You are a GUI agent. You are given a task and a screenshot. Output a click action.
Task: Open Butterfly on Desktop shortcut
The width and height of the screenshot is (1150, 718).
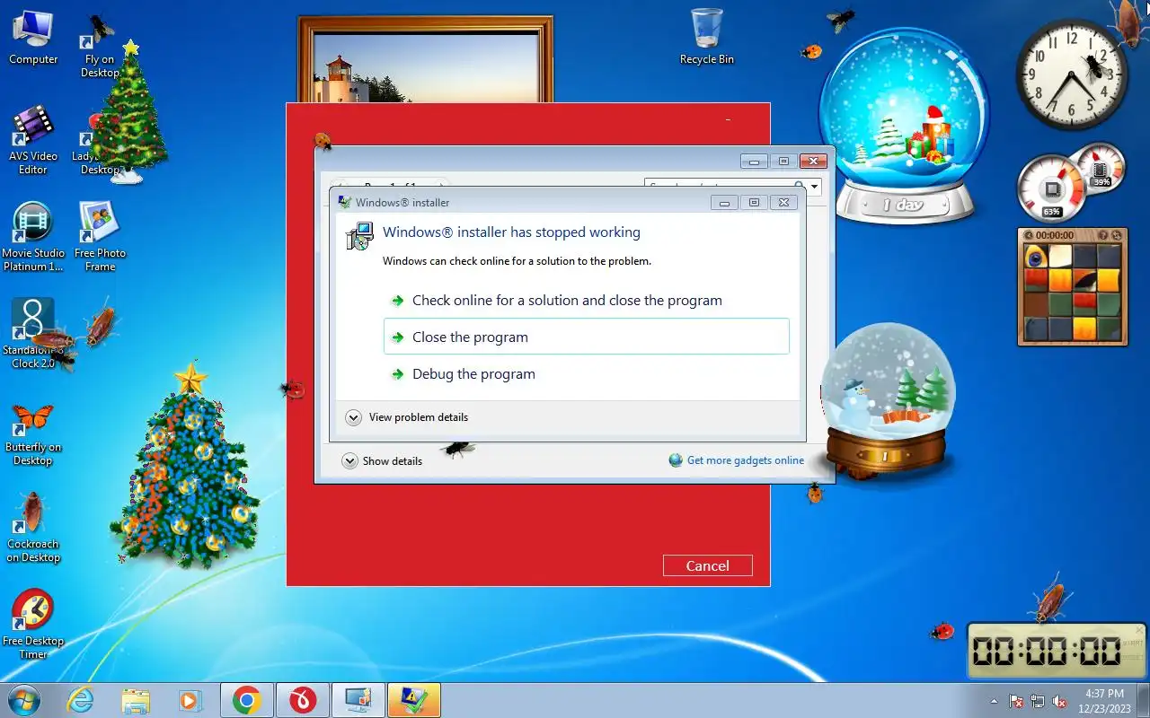(33, 434)
